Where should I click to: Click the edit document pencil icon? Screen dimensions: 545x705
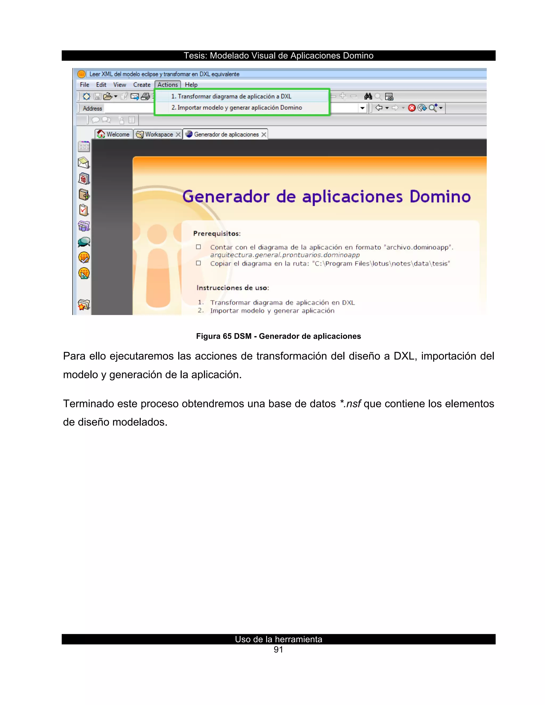124,96
